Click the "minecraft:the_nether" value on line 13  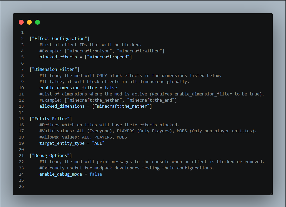point(122,106)
